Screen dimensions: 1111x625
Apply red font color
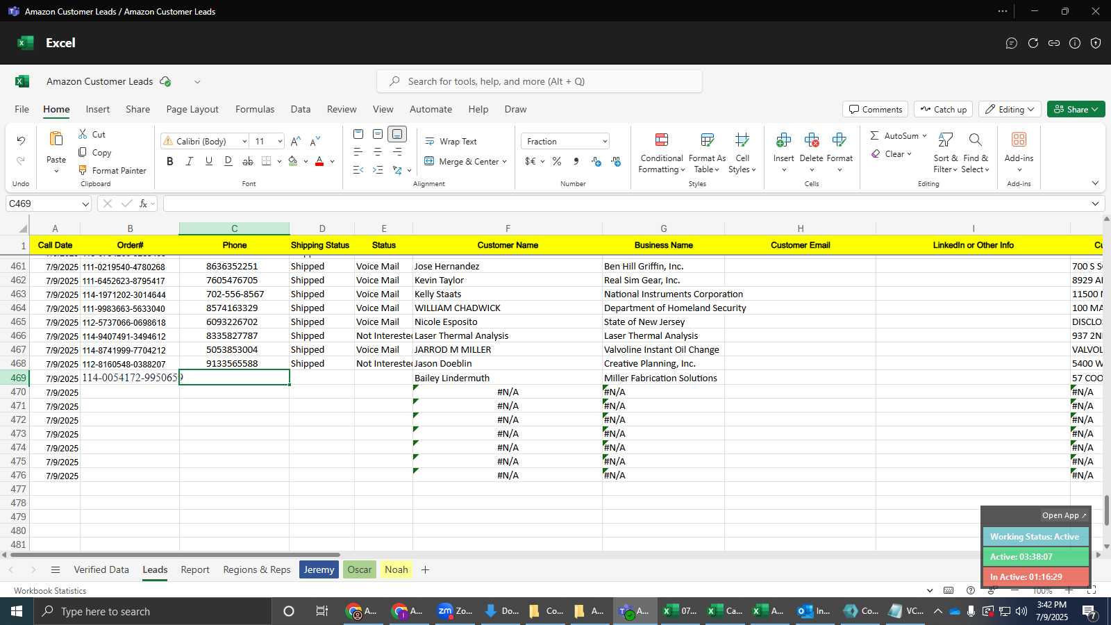click(x=319, y=161)
